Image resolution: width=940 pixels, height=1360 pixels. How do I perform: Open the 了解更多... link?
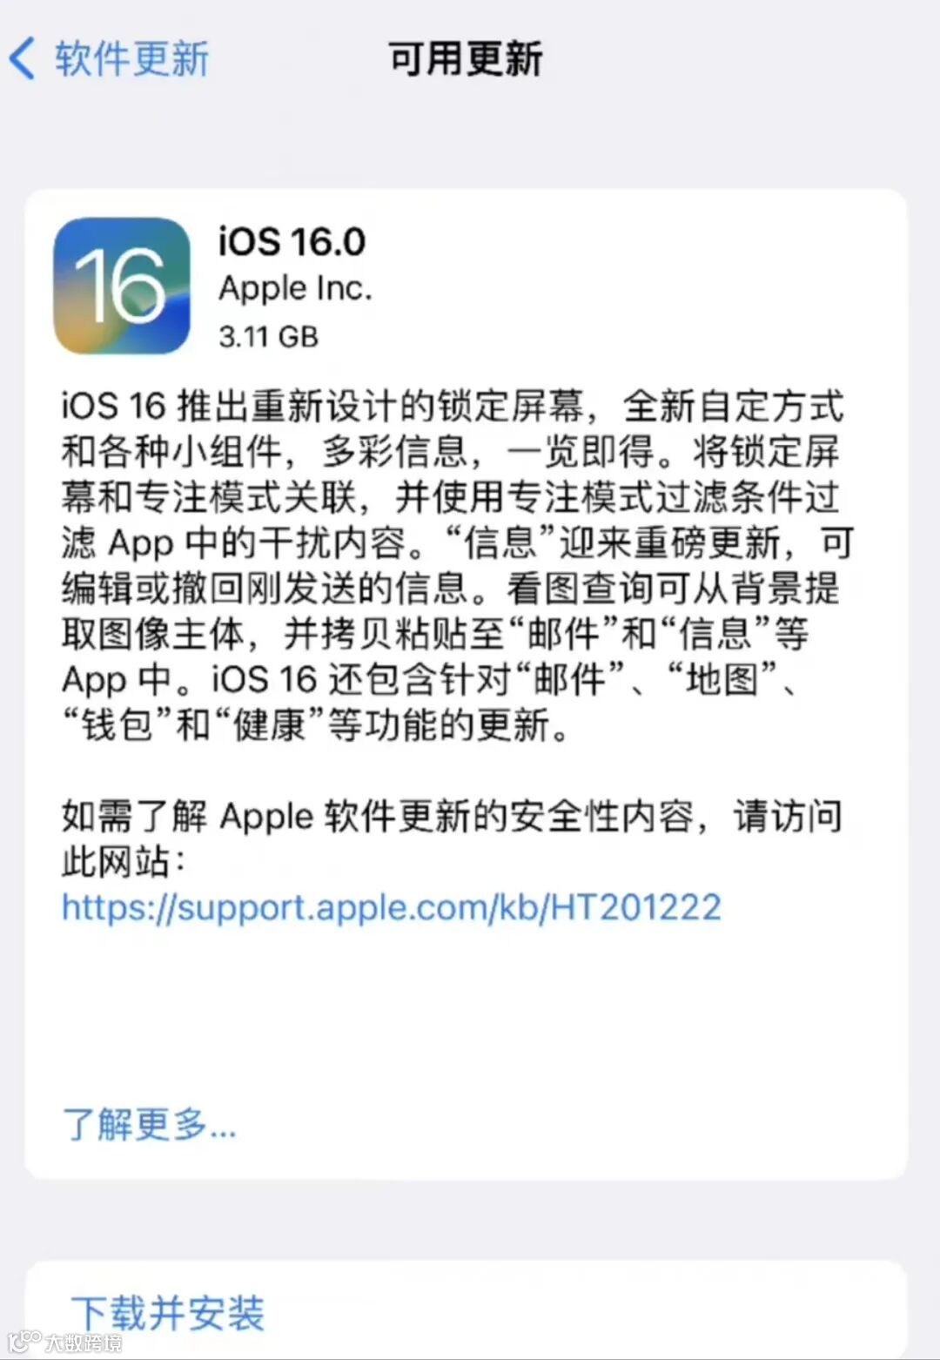[149, 1124]
